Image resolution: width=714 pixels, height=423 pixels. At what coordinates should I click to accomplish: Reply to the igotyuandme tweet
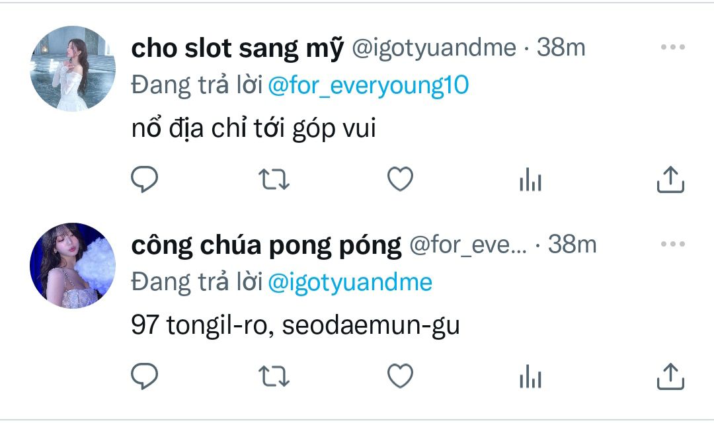coord(144,179)
